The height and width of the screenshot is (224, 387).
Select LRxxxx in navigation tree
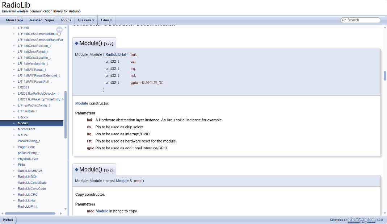23,117
